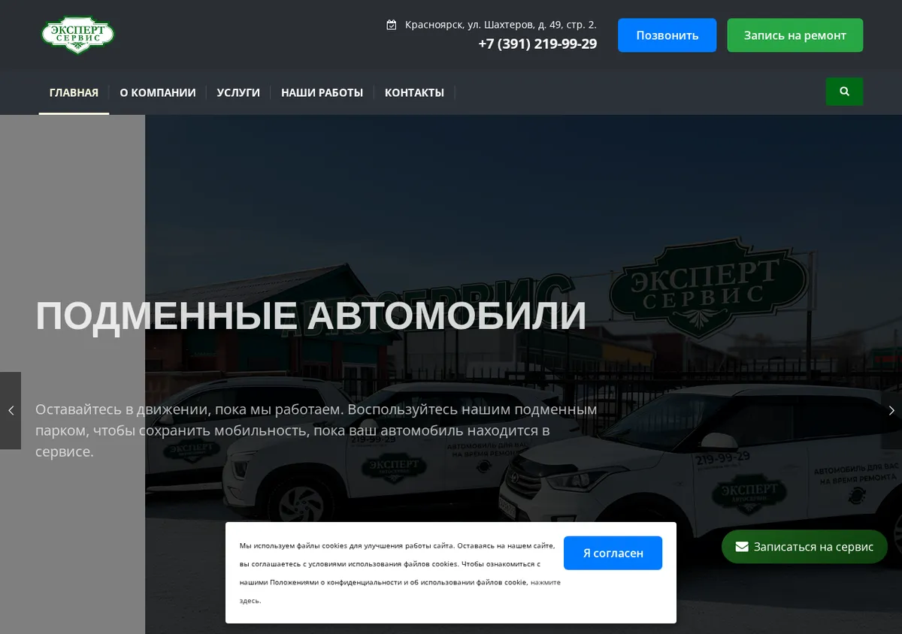
Task: Click the Позвонить button
Action: coord(667,35)
